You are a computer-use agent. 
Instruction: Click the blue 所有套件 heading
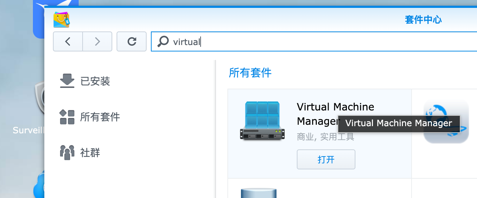[x=250, y=73]
